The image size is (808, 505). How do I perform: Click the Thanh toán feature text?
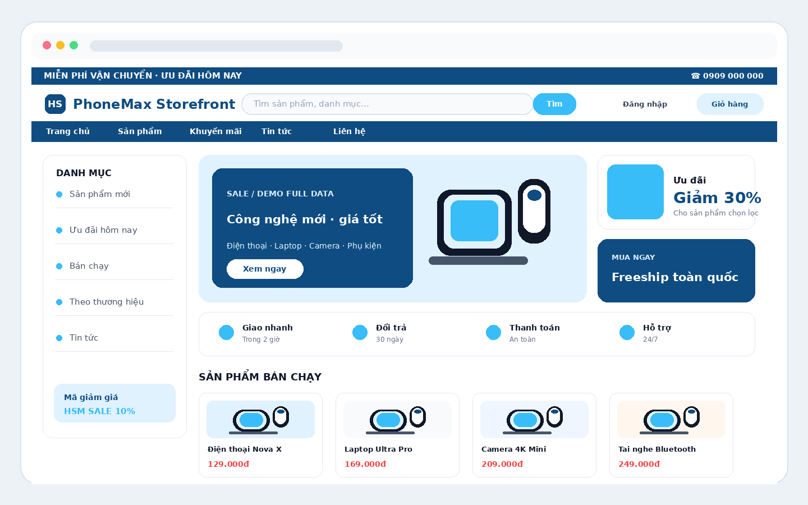(535, 333)
